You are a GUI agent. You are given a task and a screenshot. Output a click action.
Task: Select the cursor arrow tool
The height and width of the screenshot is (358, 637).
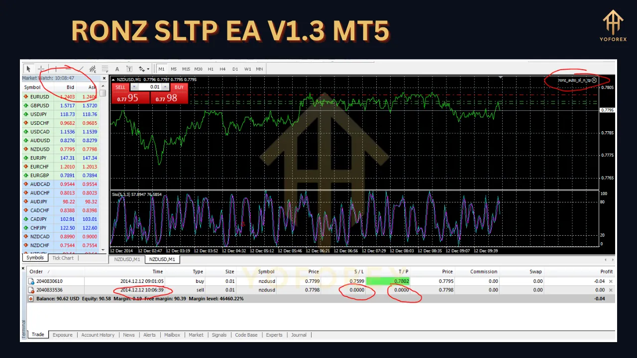[28, 69]
